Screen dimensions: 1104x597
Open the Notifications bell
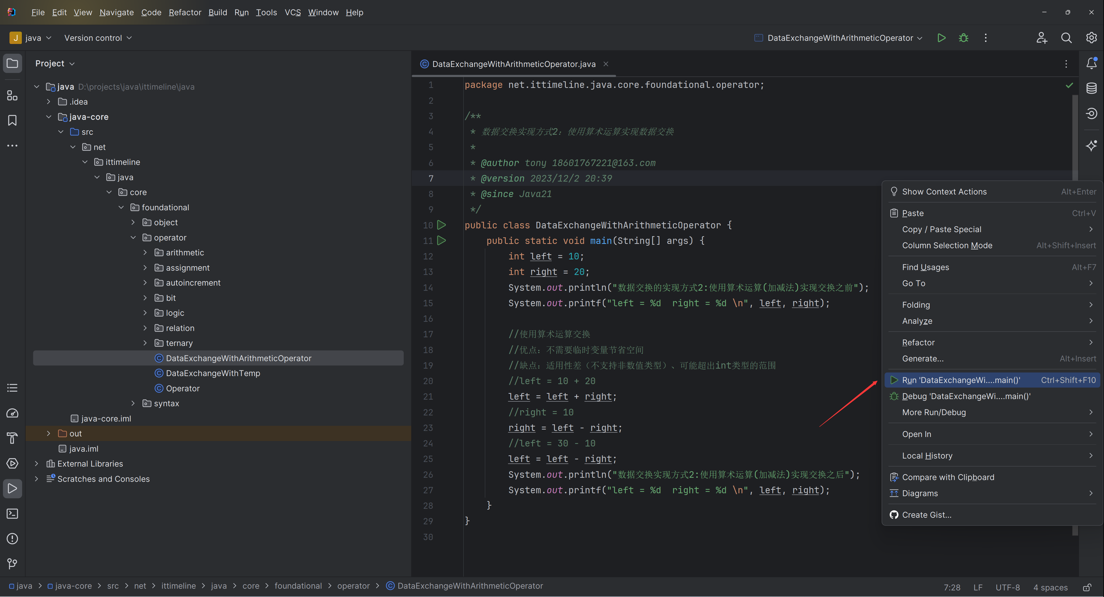click(x=1092, y=63)
